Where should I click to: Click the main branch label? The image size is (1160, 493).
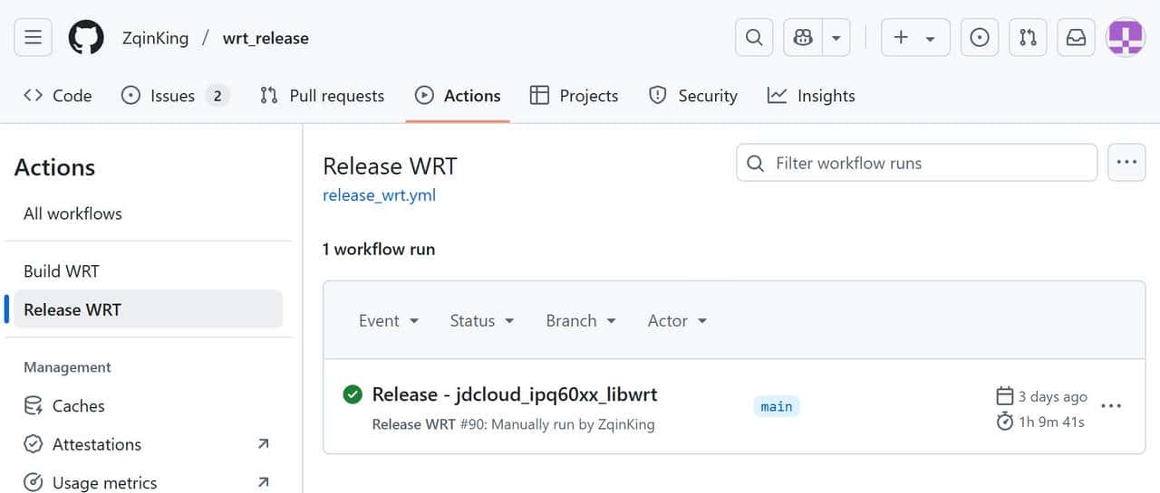click(777, 406)
